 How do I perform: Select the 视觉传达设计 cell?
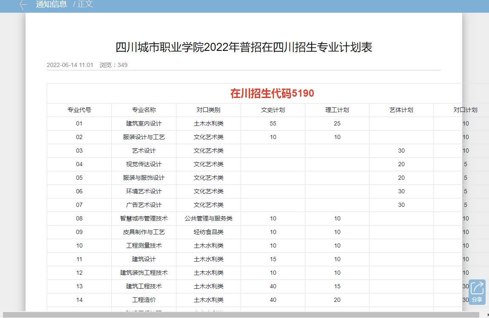[x=144, y=164]
